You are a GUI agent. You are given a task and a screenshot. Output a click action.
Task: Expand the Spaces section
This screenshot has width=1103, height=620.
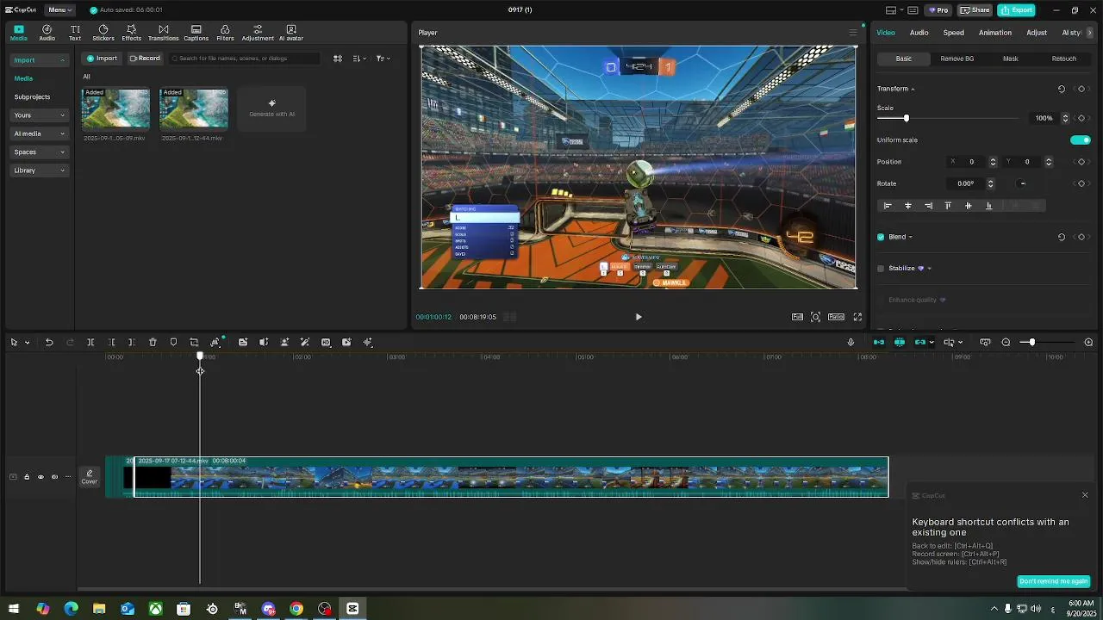(39, 152)
